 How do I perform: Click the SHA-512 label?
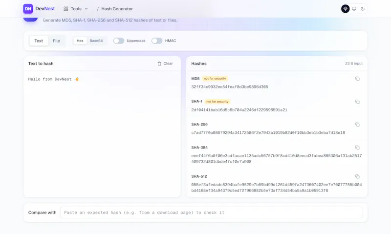point(199,176)
